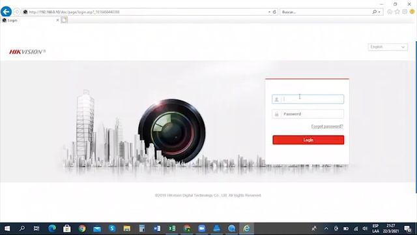Click the address bar URL
The image size is (417, 235).
pyautogui.click(x=74, y=12)
